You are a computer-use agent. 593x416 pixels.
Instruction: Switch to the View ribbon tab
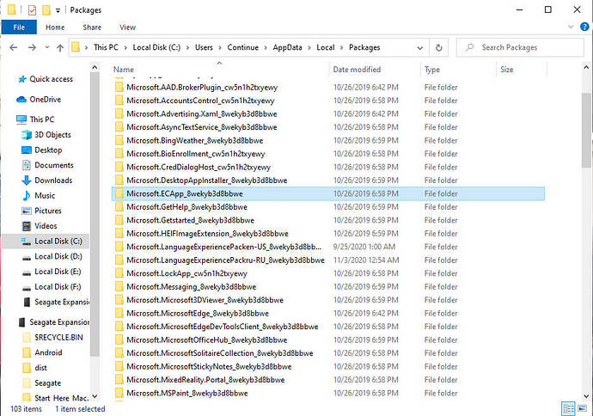[x=127, y=28]
